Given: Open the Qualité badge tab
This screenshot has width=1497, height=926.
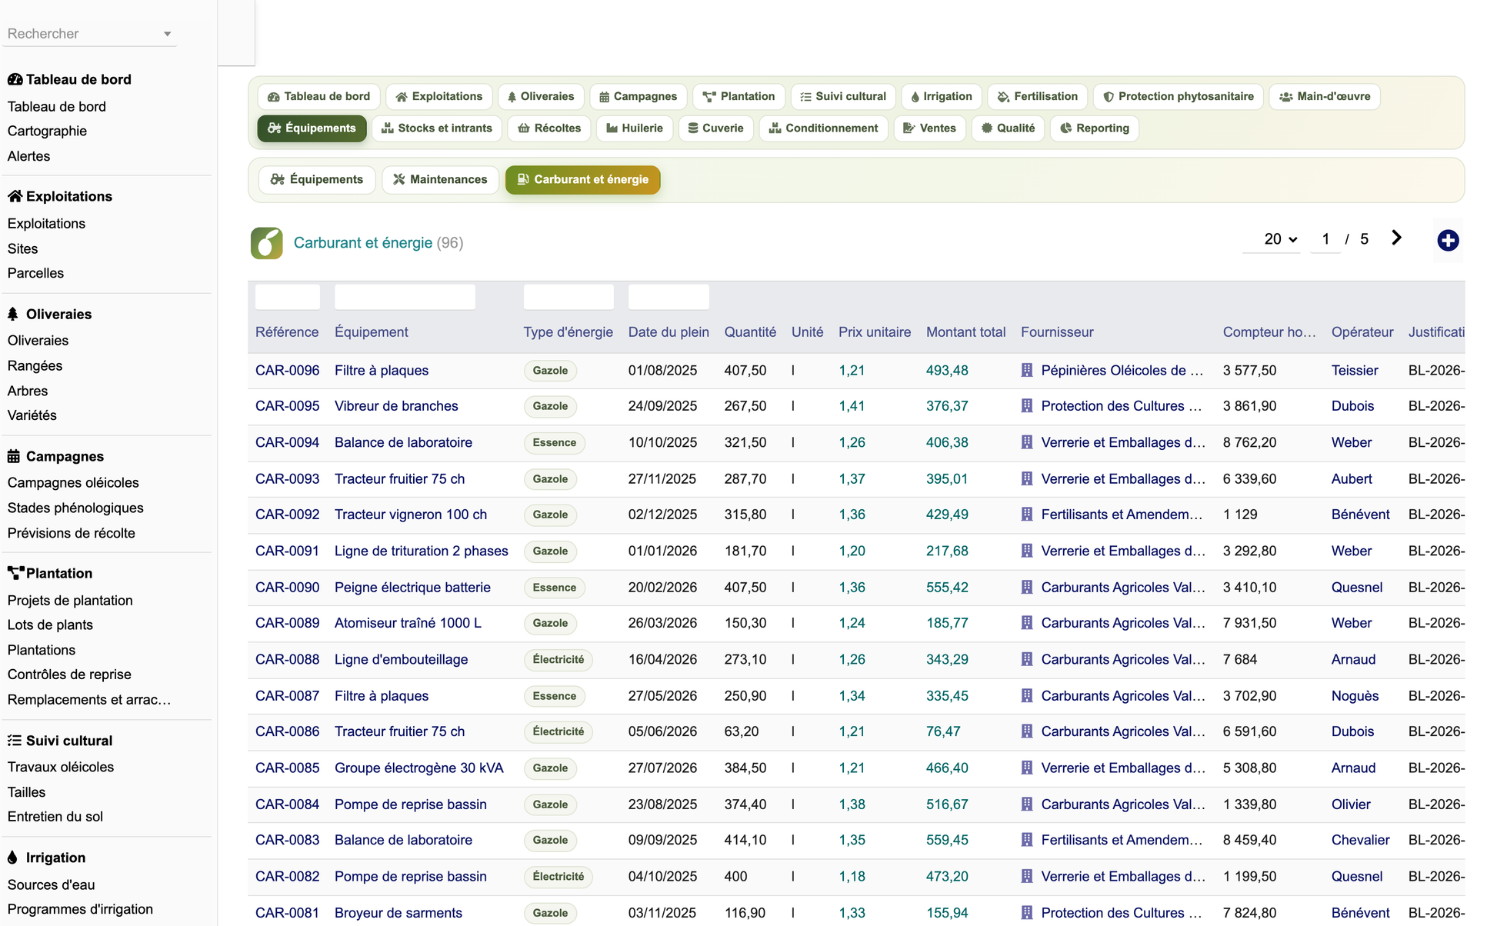Looking at the screenshot, I should [1008, 128].
